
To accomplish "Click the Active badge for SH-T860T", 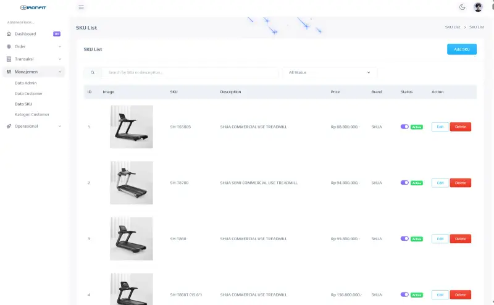I will pyautogui.click(x=416, y=295).
